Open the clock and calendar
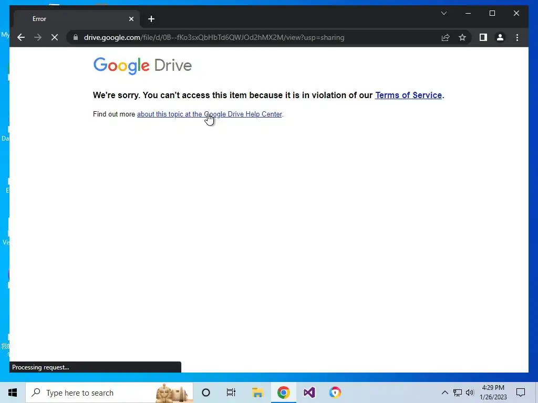Image resolution: width=538 pixels, height=403 pixels. [x=493, y=393]
